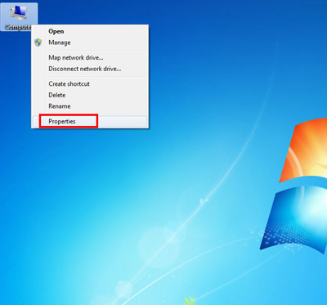Select the Computer desktop icon
The height and width of the screenshot is (305, 327).
19,16
